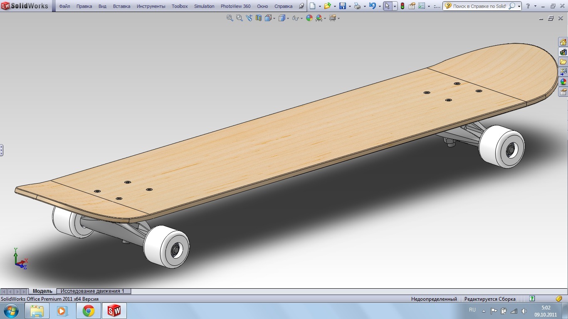The height and width of the screenshot is (319, 568).
Task: Click the Rebuild traffic light icon
Action: tap(402, 6)
